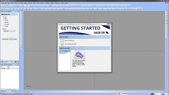169x95 pixels.
Task: Click the Open an existing document folder icon
Action: pos(62,44)
